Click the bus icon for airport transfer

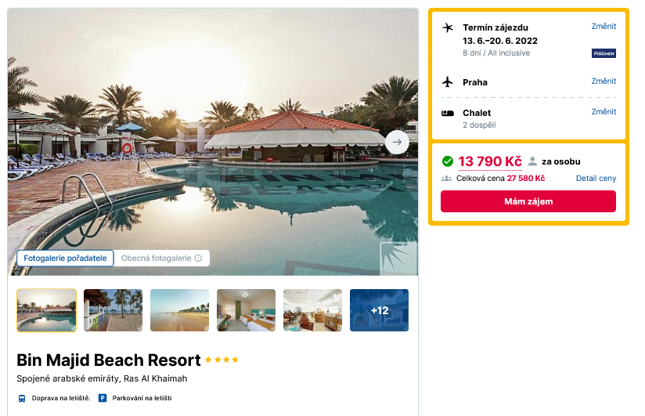pos(22,398)
